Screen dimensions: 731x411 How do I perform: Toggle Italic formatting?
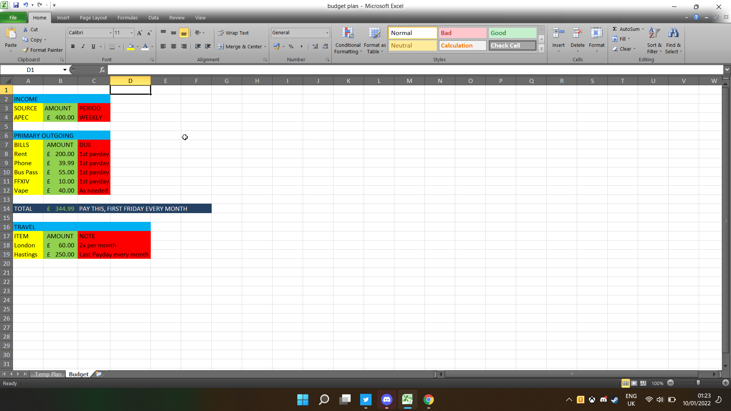coord(83,46)
